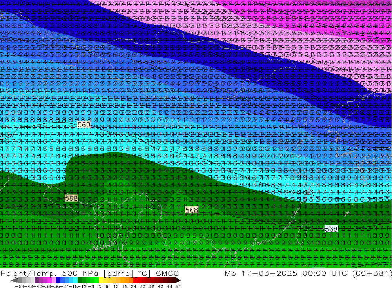The height and width of the screenshot is (288, 392).
Task: Click the right dark arrow of color scale
Action: pos(178,280)
